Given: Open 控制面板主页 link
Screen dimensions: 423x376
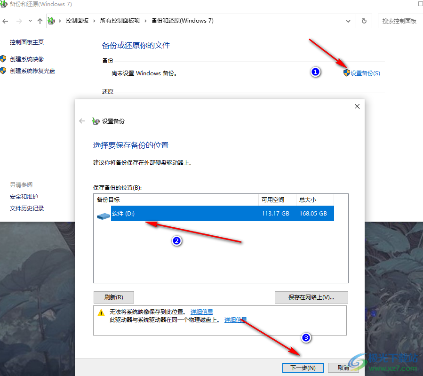Looking at the screenshot, I should point(27,42).
